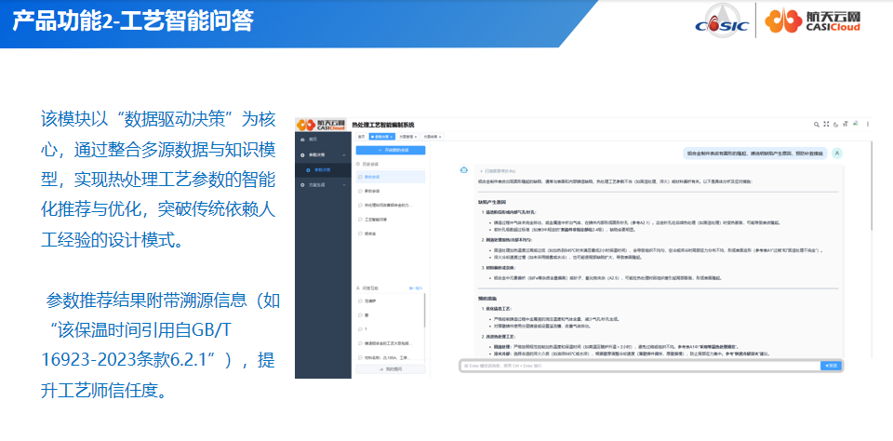The height and width of the screenshot is (441, 893).
Task: Expand the 方案生成 sidebar group
Action: [342, 184]
